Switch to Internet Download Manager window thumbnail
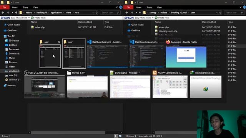Image resolution: width=246 pixels, height=138 pixels. [x=206, y=87]
